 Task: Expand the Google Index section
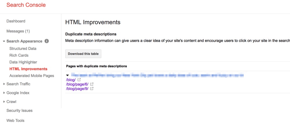(x=4, y=93)
